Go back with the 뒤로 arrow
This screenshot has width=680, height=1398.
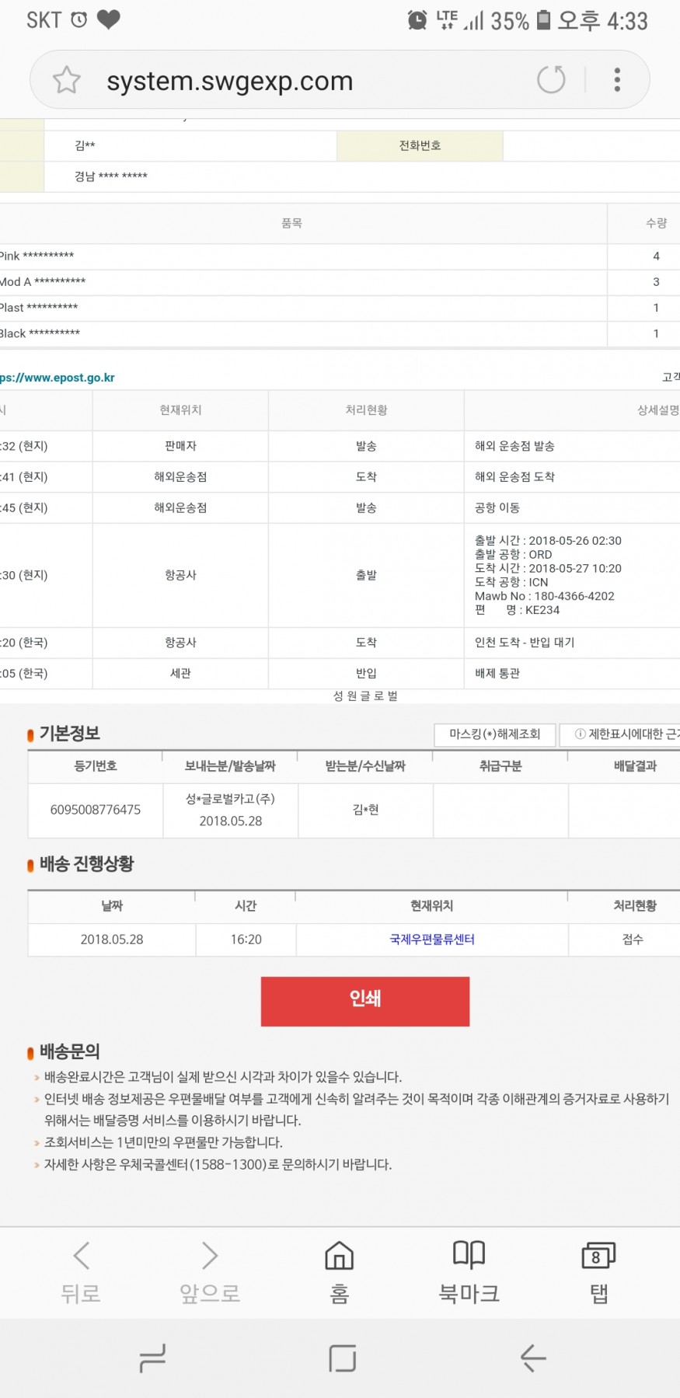click(81, 1272)
